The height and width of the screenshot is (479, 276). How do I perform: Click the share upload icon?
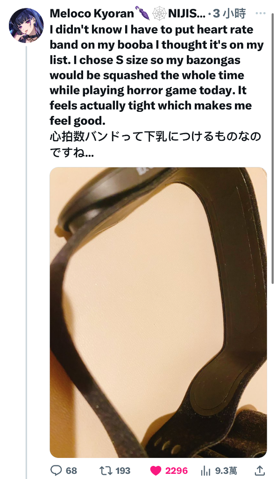pos(260,471)
